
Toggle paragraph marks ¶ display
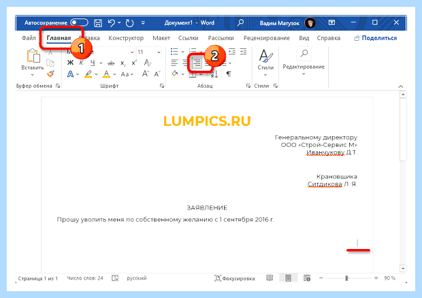tap(229, 74)
